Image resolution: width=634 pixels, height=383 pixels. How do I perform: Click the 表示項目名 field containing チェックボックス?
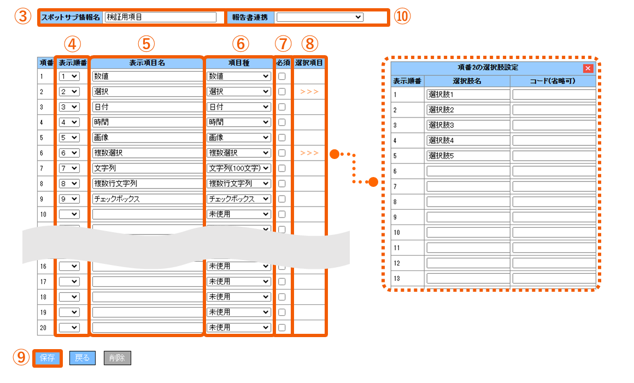click(147, 199)
